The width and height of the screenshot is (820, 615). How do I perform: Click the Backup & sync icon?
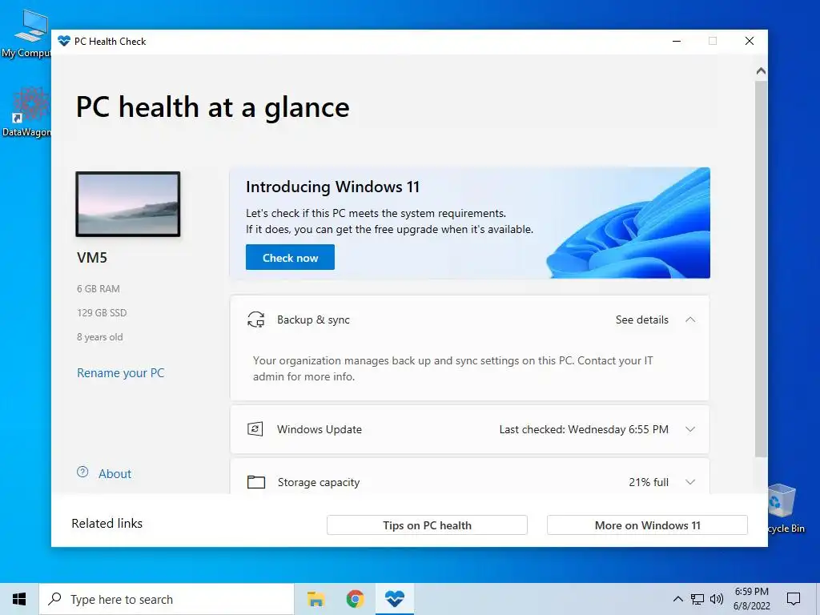[255, 320]
